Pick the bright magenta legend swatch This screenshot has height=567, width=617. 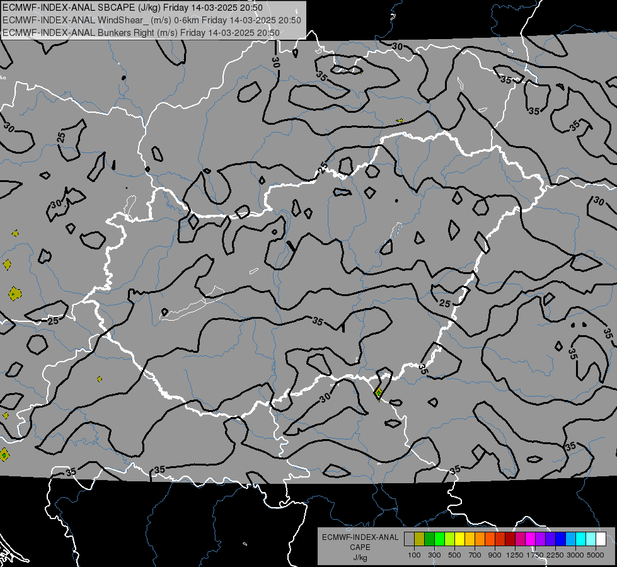(531, 539)
